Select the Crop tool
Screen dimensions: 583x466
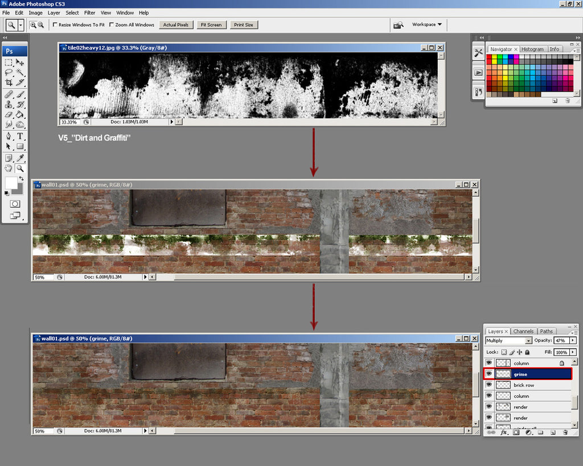[9, 83]
